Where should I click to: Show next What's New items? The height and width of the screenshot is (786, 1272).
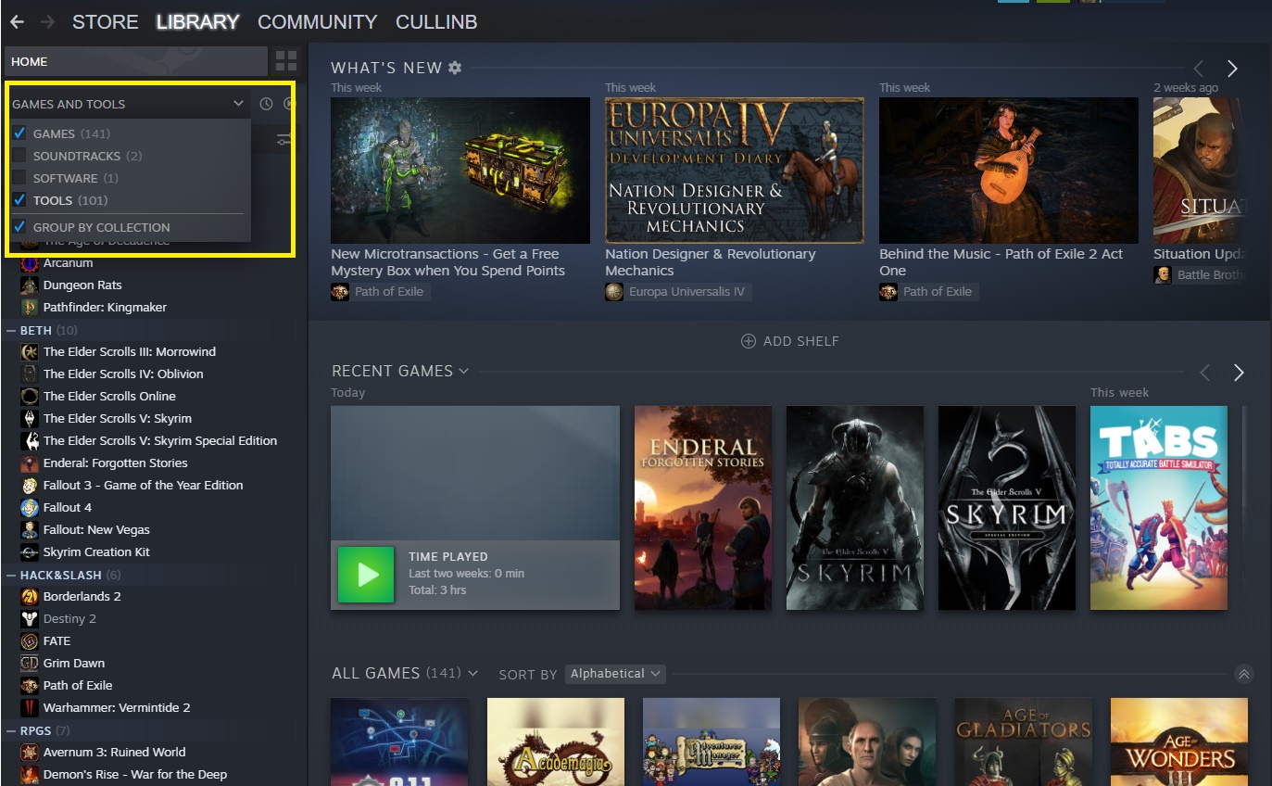click(1232, 69)
